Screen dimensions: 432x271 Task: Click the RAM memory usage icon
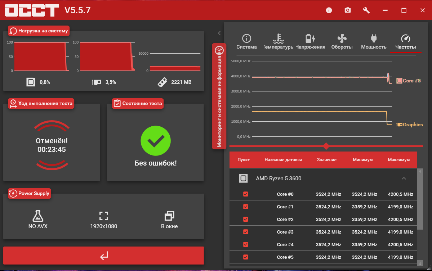click(162, 82)
